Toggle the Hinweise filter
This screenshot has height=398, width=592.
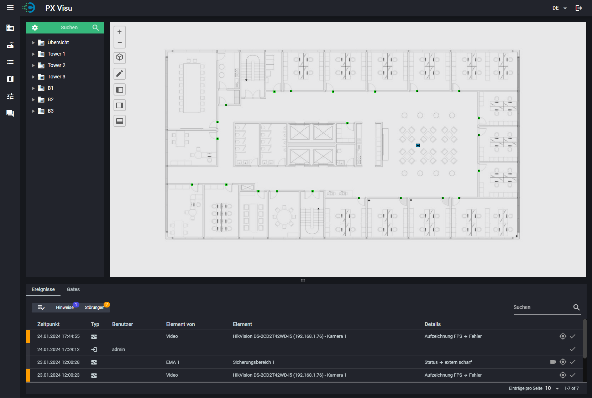[x=65, y=307]
